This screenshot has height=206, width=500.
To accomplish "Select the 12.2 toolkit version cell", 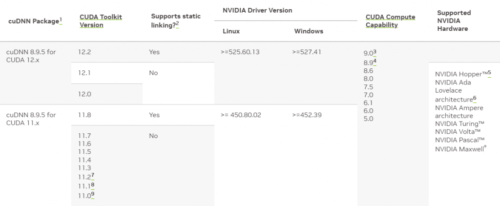I will (84, 52).
